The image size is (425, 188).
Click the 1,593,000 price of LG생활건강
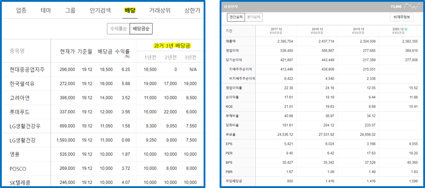pyautogui.click(x=66, y=140)
